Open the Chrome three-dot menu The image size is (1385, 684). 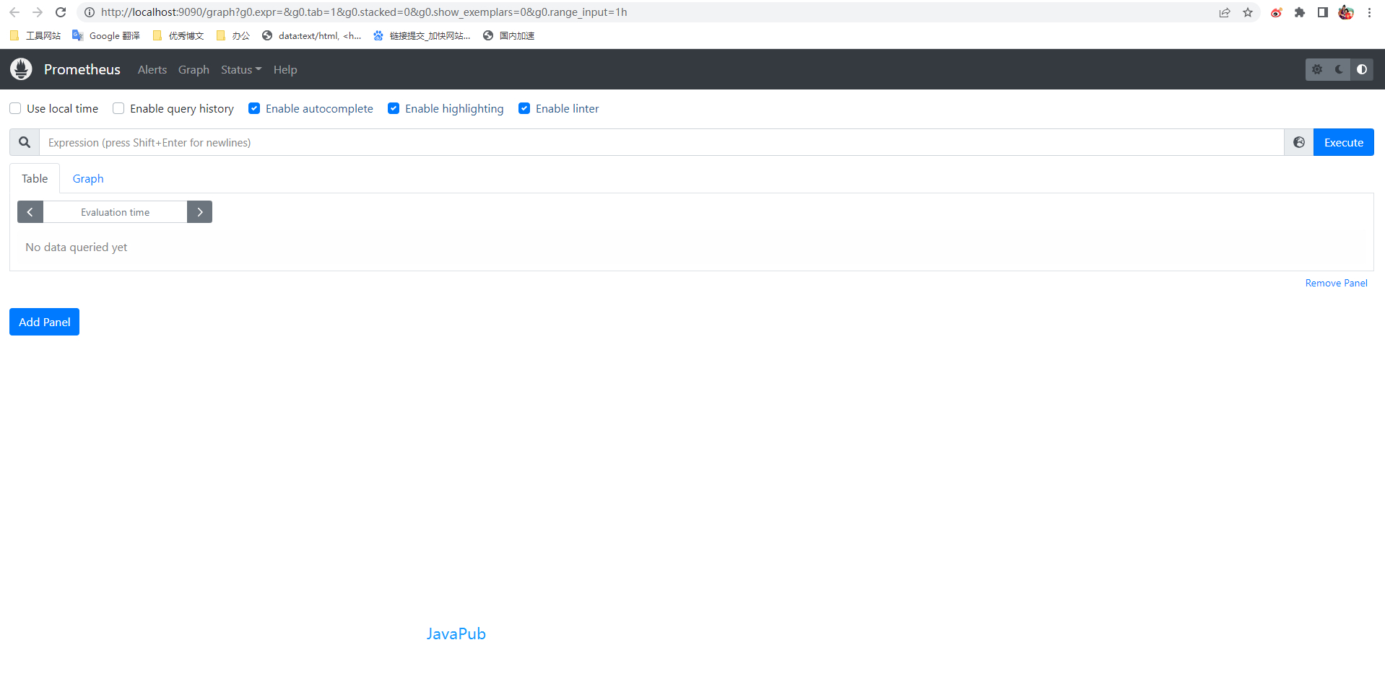1369,12
